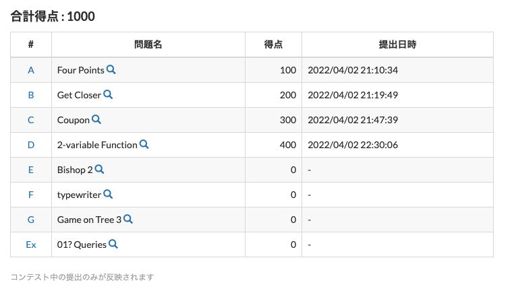Open submissions search icon for Four Points
Image resolution: width=512 pixels, height=293 pixels.
coord(111,69)
